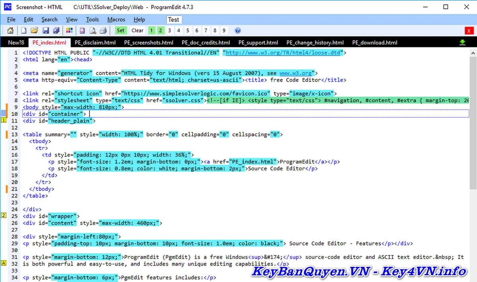Click the "container" id value on line 10
The height and width of the screenshot is (282, 477).
click(x=65, y=114)
